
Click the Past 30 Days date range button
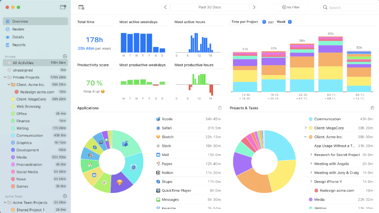(x=209, y=7)
